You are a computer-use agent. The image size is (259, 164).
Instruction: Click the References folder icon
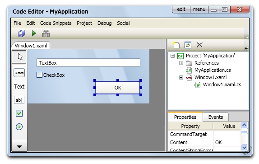189,63
